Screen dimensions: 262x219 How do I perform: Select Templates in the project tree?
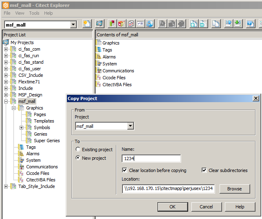pos(44,121)
